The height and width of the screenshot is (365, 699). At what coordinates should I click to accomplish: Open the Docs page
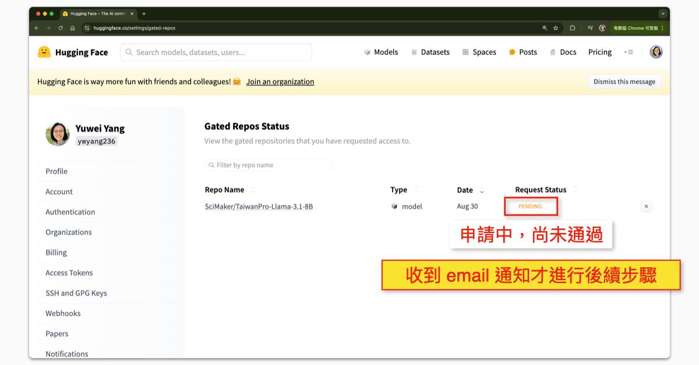coord(563,52)
